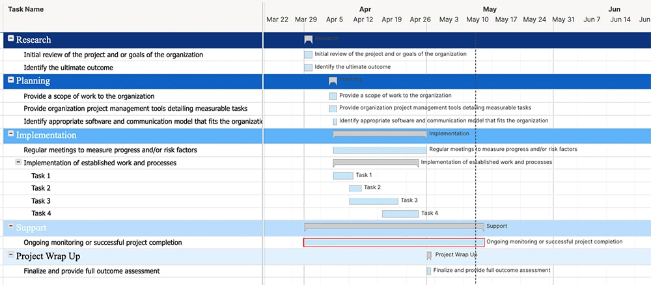Collapse Implementation of established work and processes subgroup
Viewport: 651px width, 285px height.
(x=18, y=162)
